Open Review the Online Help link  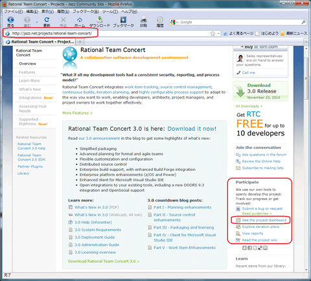[261, 161]
